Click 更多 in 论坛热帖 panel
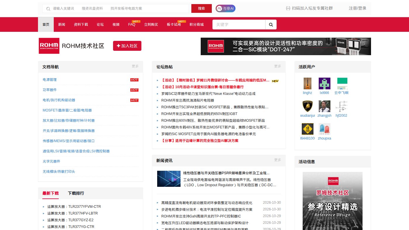Image resolution: width=409 pixels, height=230 pixels. 278,66
